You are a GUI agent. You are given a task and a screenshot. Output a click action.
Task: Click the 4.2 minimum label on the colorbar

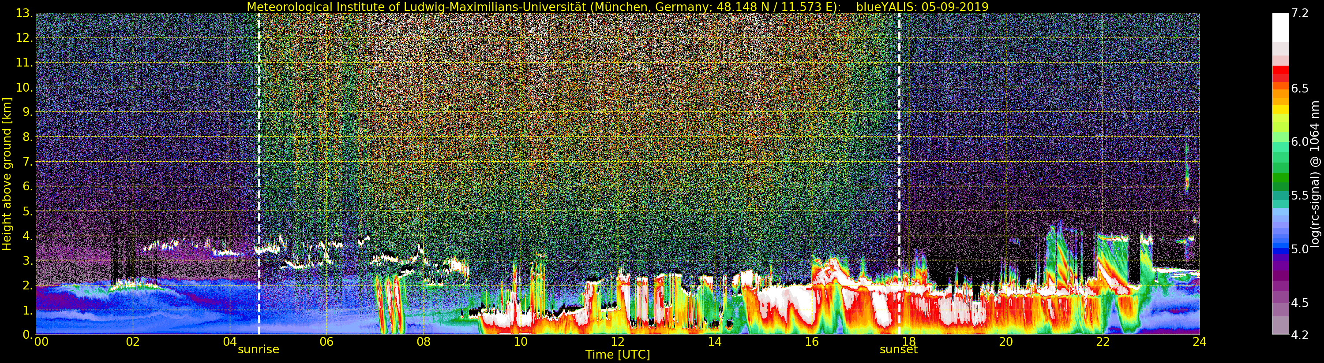coord(1300,335)
